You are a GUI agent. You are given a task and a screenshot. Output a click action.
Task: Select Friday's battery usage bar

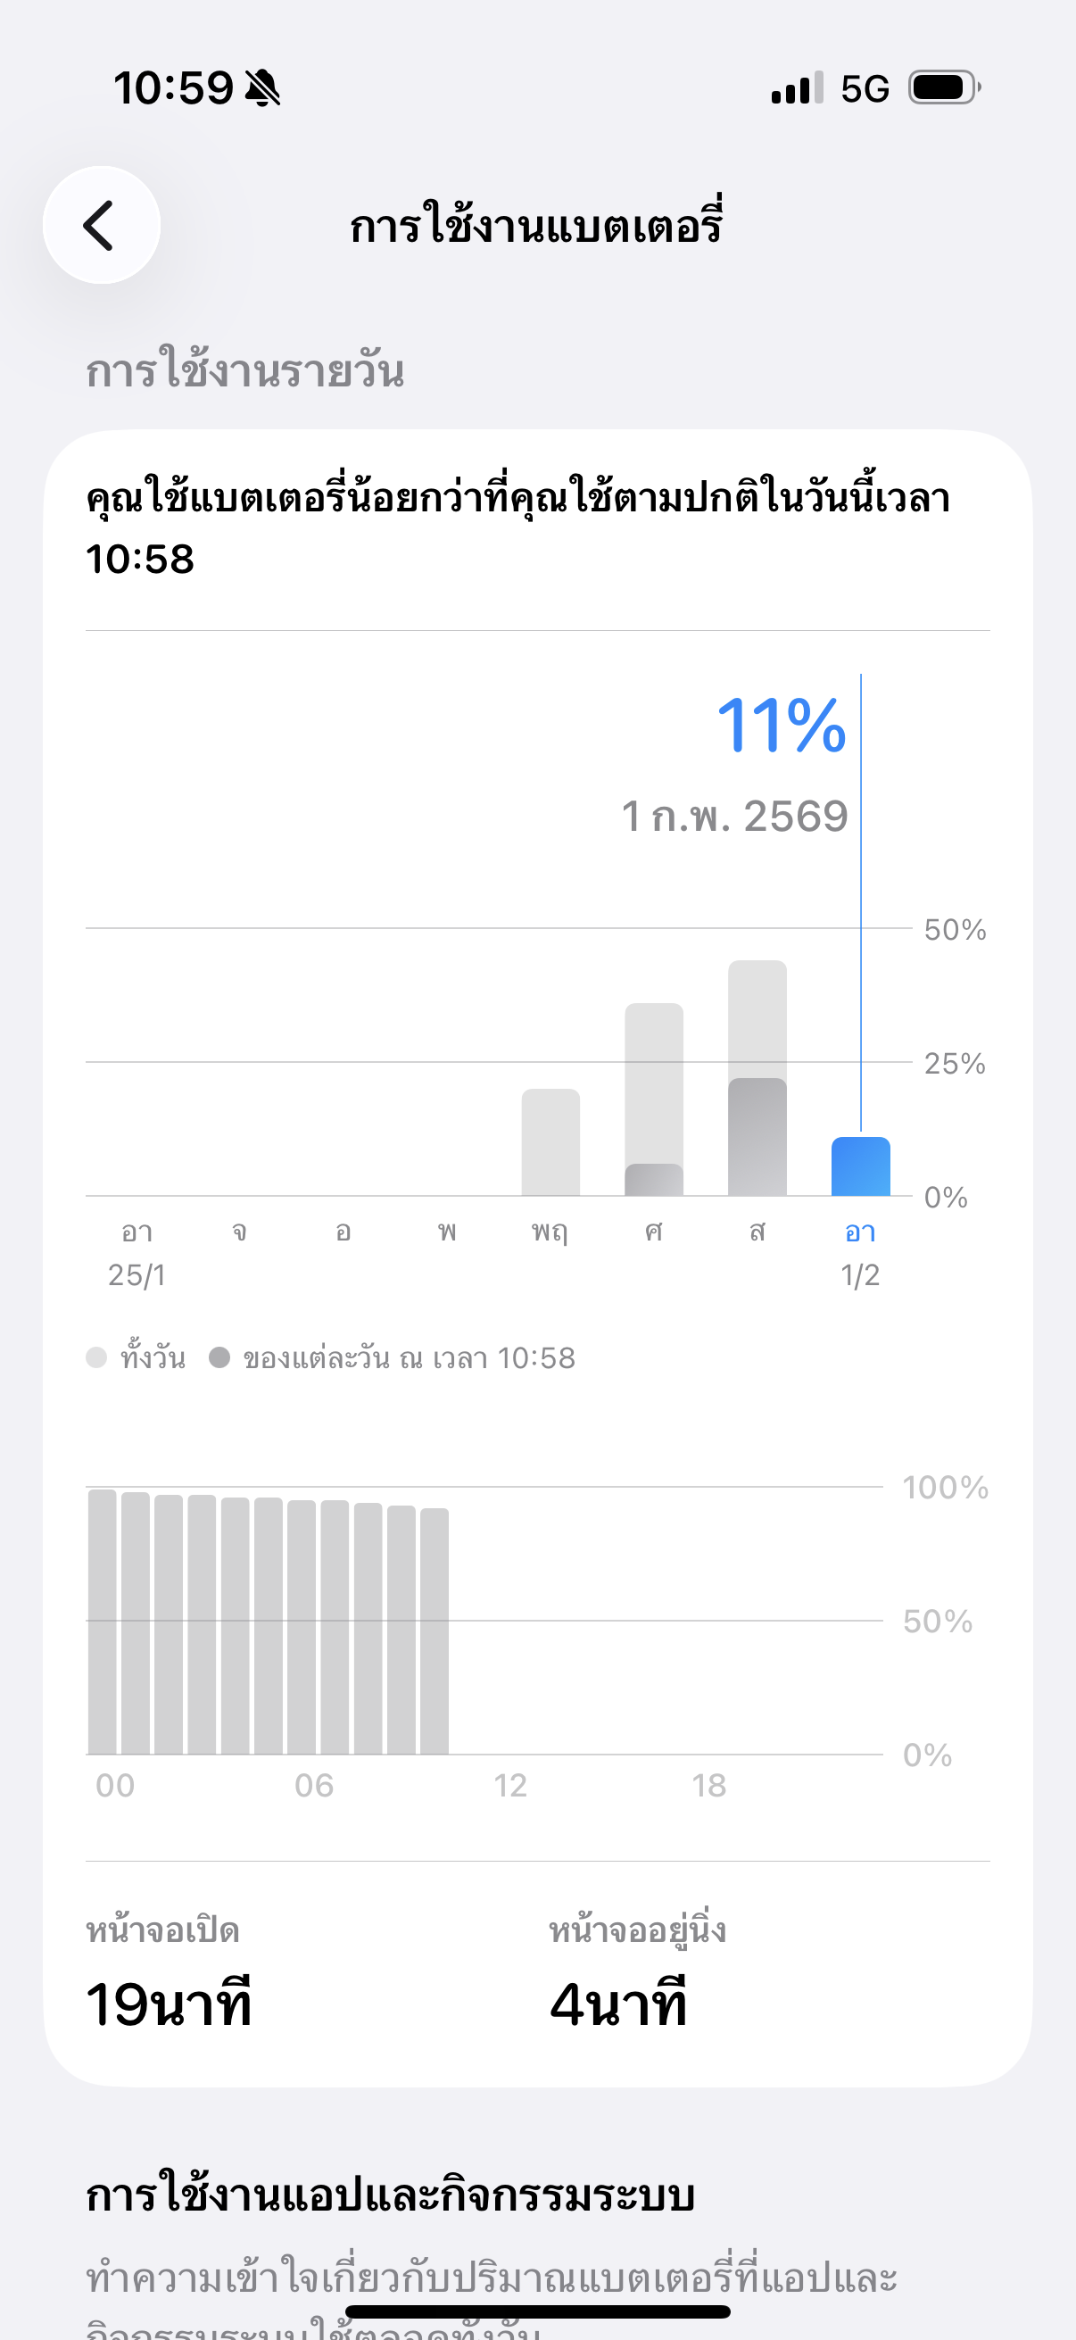click(654, 1099)
